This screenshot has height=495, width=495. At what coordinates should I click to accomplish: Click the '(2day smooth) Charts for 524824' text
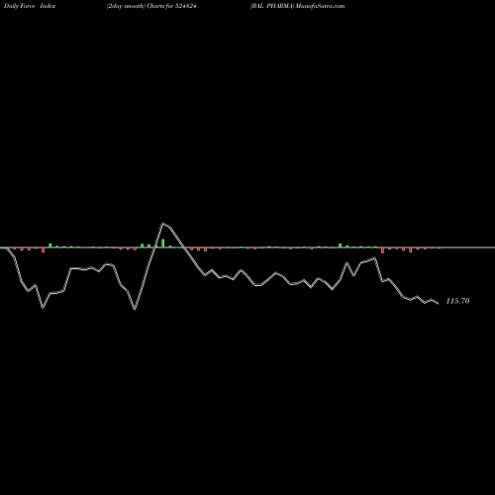coord(151,6)
